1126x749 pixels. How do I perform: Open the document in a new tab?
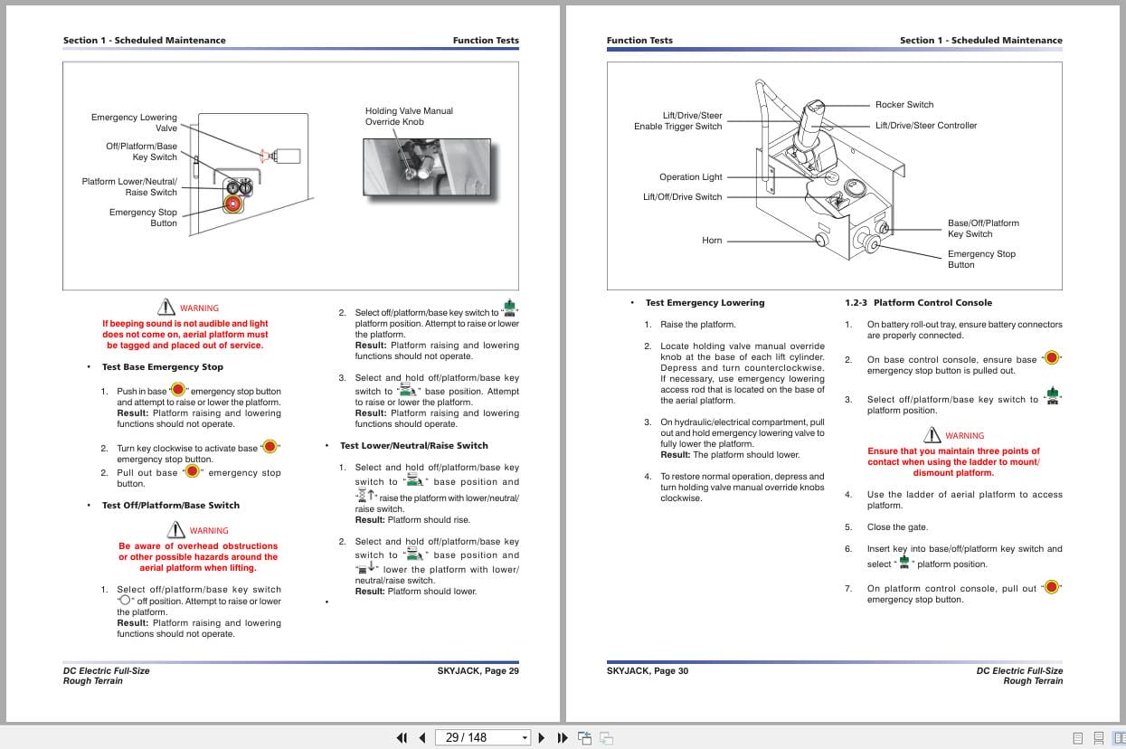pos(583,736)
